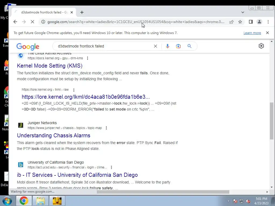Viewport: 275px width, 206px height.
Task: Open Learn more about Chrome updates
Action: [x=252, y=33]
